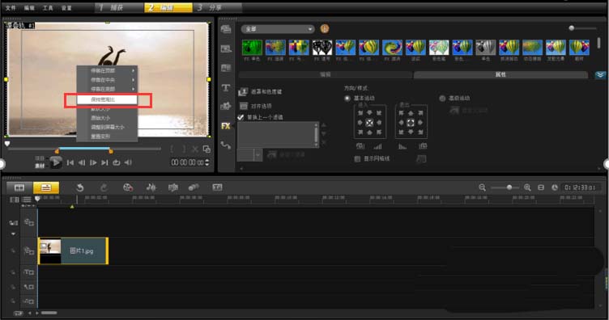The width and height of the screenshot is (609, 320).
Task: Open the Record/Capture option icon
Action: tap(128, 187)
